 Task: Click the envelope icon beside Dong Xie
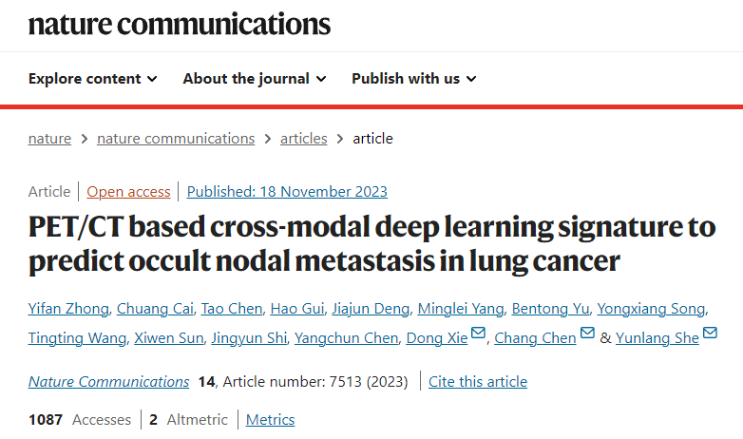478,334
